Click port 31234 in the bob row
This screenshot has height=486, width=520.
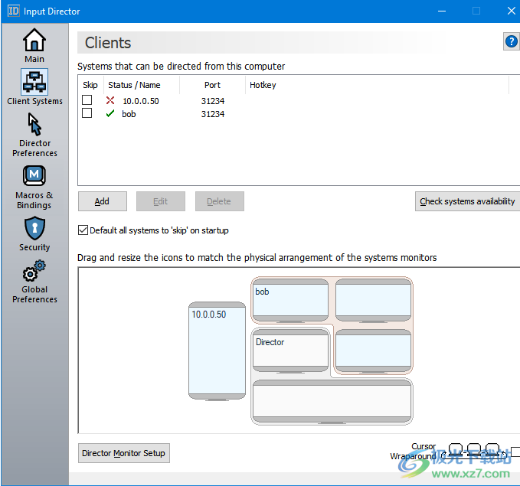point(213,114)
